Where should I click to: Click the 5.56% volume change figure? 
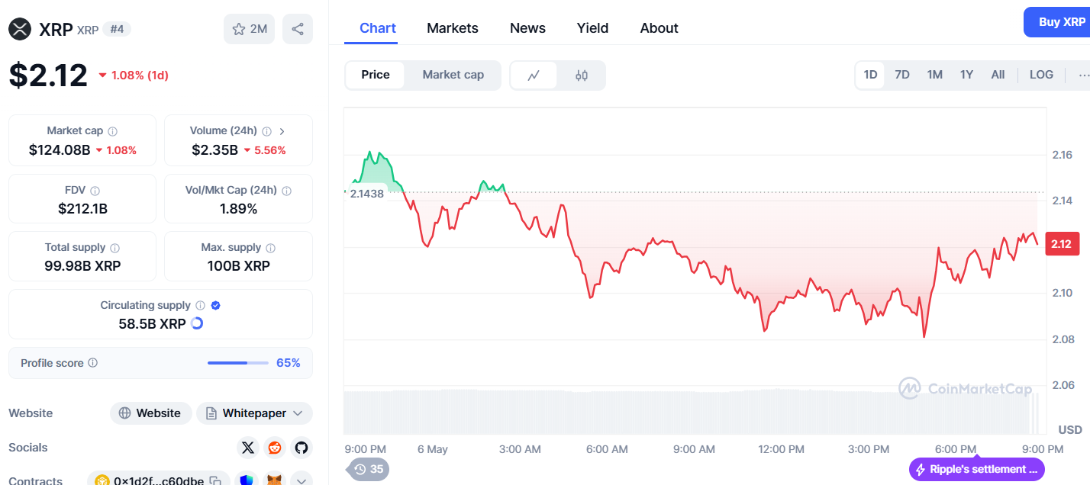(x=271, y=150)
